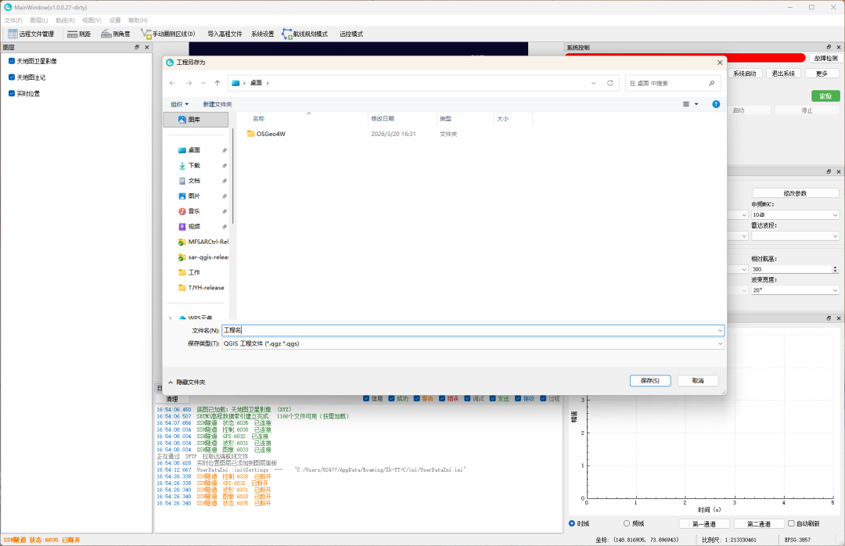Click 新建文件夹 new folder button
This screenshot has height=546, width=845.
point(218,104)
